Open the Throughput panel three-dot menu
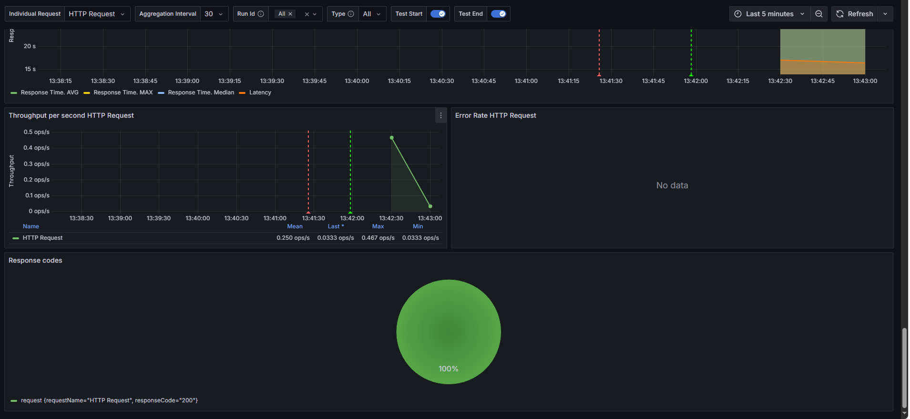Screen dimensions: 910x419 441,115
